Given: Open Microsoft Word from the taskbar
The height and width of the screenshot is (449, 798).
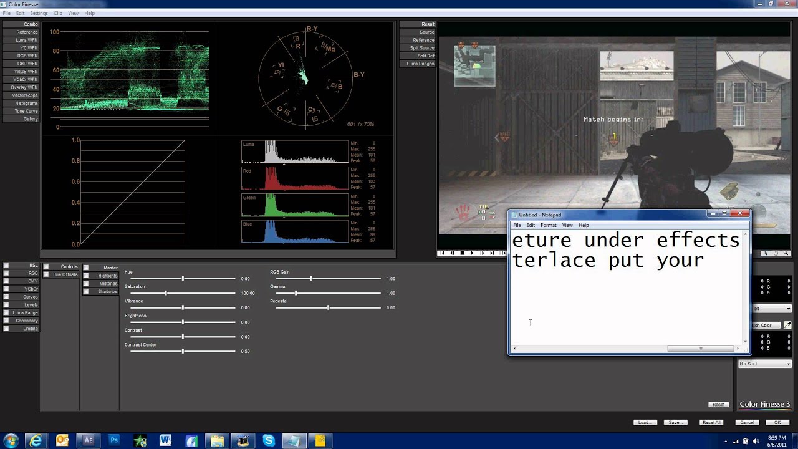Looking at the screenshot, I should point(165,440).
